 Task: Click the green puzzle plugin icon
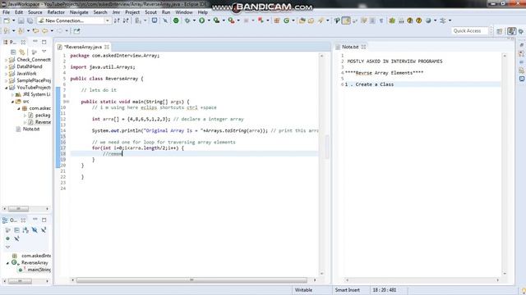[392, 20]
